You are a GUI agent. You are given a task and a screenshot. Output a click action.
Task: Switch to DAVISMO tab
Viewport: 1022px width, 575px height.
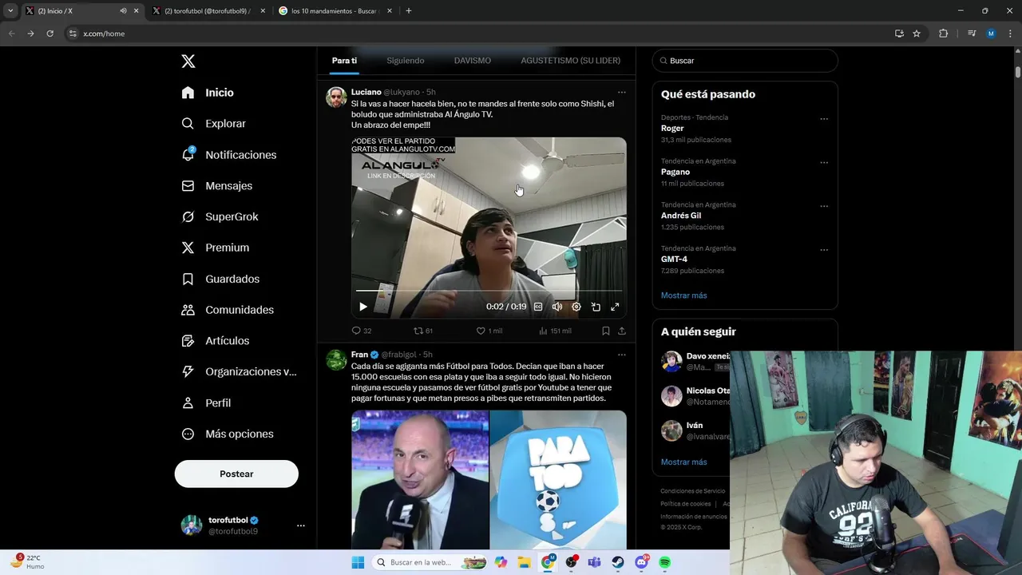(x=473, y=61)
